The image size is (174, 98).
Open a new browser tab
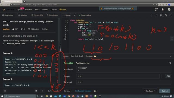tap(24, 2)
